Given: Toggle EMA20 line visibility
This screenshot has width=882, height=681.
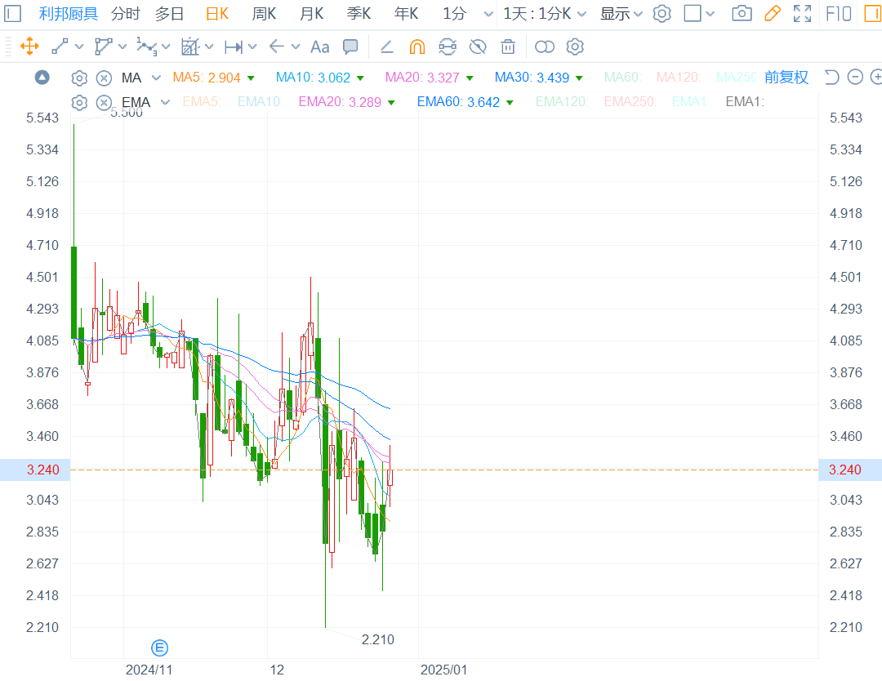Looking at the screenshot, I should click(346, 102).
